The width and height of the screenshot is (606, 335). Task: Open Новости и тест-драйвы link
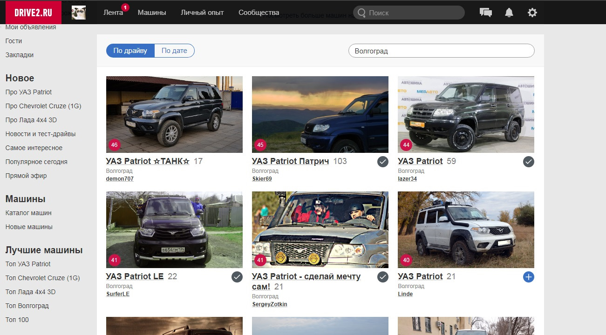41,134
